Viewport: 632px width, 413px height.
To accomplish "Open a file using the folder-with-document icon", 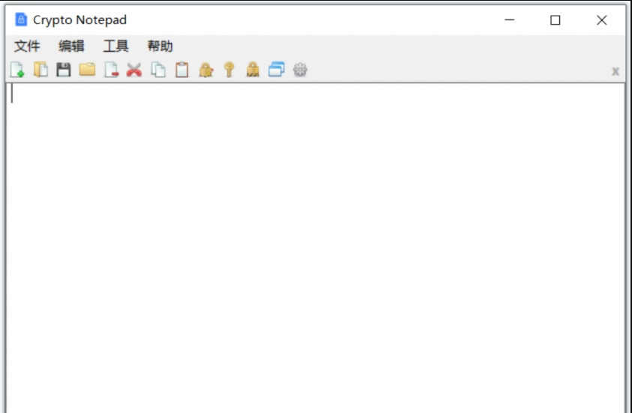I will 41,70.
